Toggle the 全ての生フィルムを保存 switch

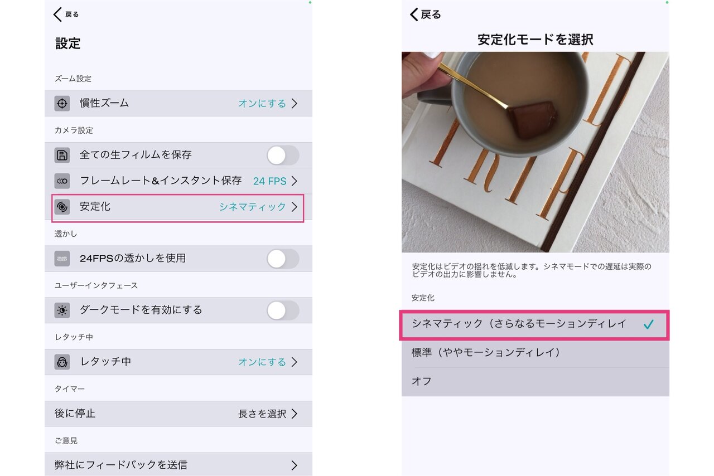283,155
